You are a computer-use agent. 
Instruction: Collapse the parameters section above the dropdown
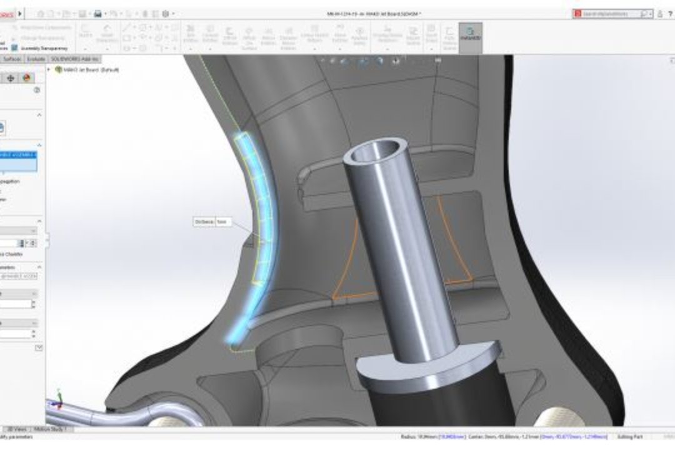pyautogui.click(x=39, y=221)
